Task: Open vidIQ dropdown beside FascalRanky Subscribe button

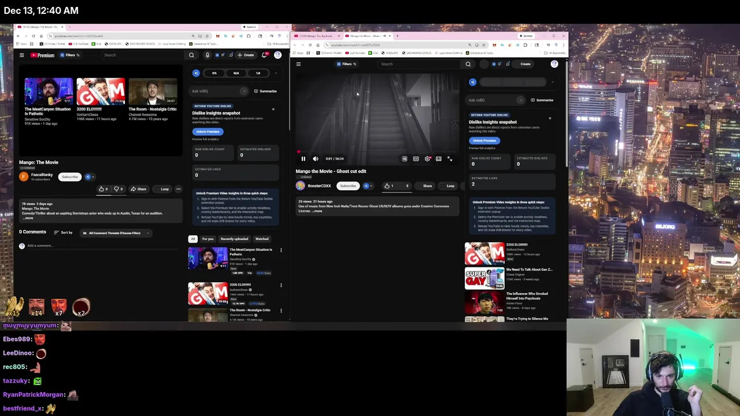Action: pos(89,177)
